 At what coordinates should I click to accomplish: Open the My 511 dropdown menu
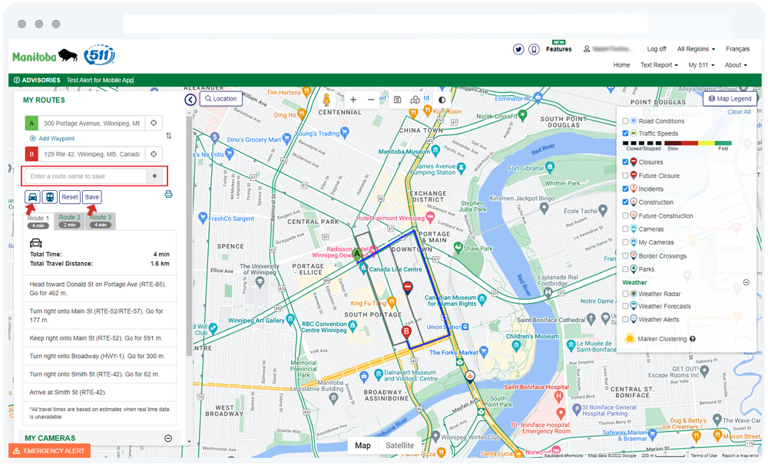[x=701, y=65]
